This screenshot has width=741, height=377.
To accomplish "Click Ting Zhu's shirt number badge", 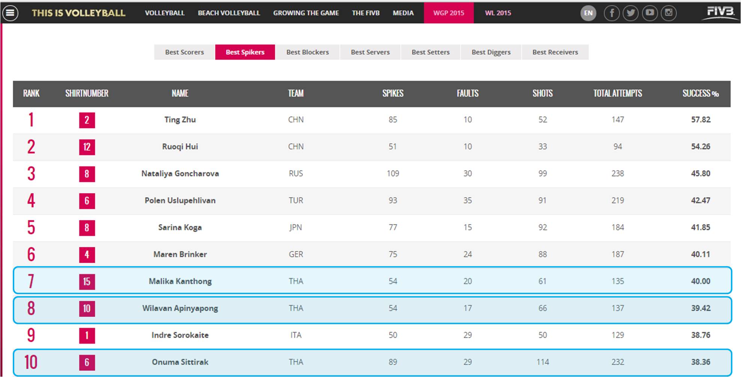I will (x=87, y=120).
